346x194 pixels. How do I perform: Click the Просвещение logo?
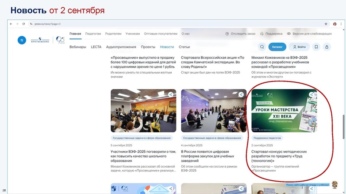[x=40, y=40]
